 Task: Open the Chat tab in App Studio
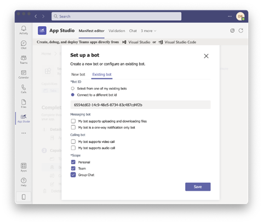pyautogui.click(x=133, y=31)
